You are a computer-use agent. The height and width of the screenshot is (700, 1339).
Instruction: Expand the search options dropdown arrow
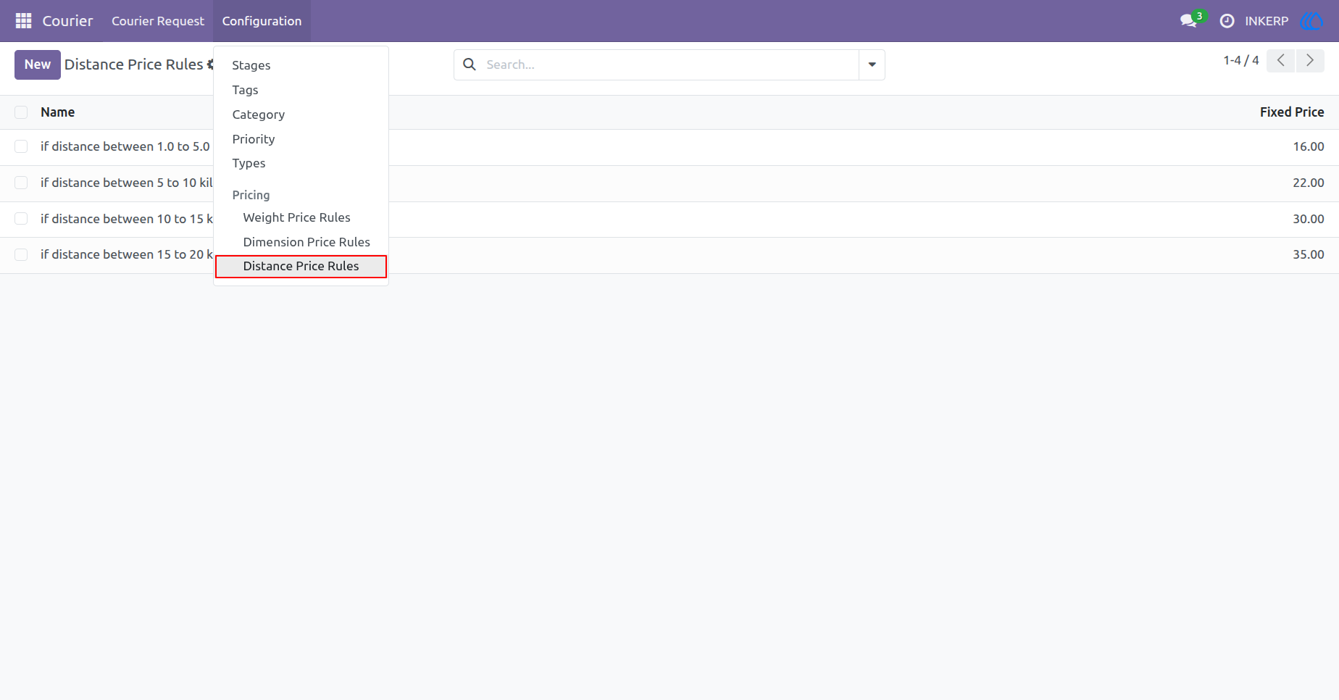(872, 64)
